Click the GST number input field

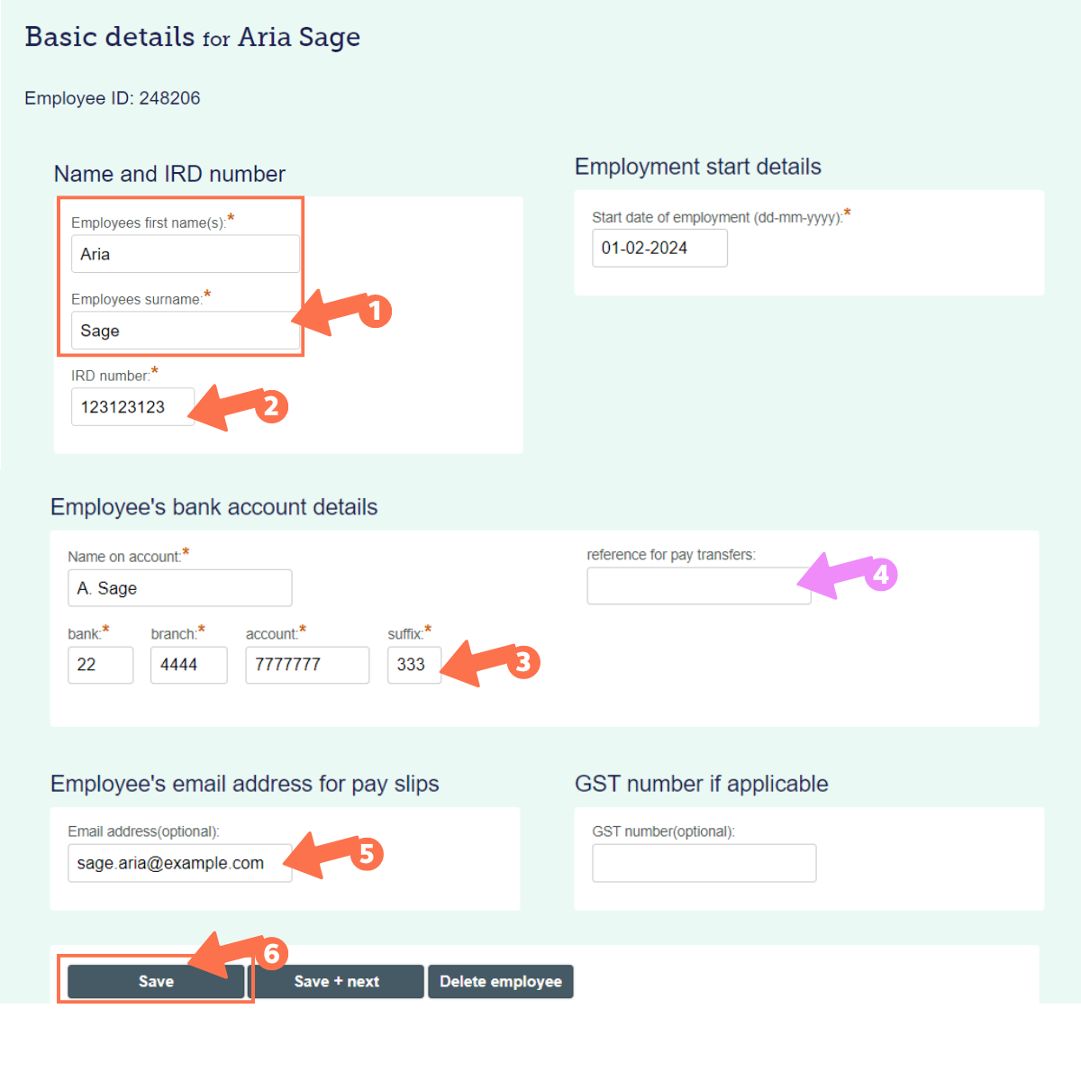pos(704,863)
